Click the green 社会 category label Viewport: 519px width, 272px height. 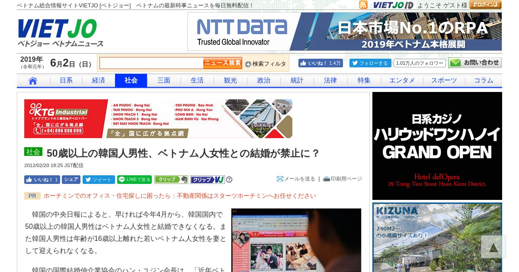(x=33, y=152)
